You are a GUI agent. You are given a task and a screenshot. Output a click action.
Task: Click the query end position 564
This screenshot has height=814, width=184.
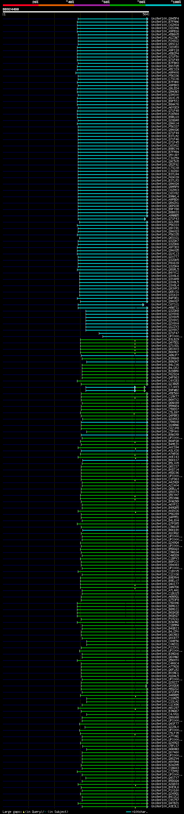point(145,14)
